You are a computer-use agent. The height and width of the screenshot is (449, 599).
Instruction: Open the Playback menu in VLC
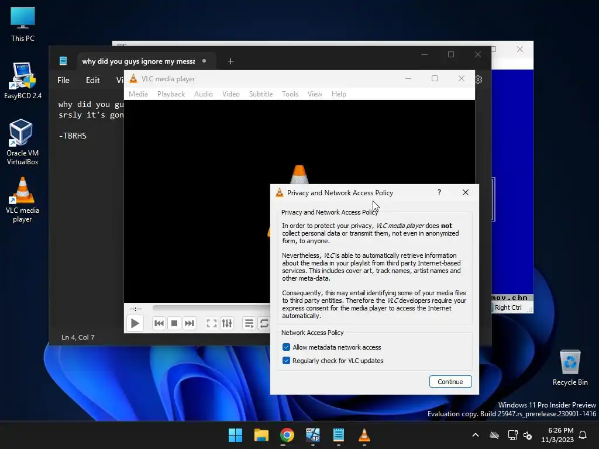click(x=171, y=94)
